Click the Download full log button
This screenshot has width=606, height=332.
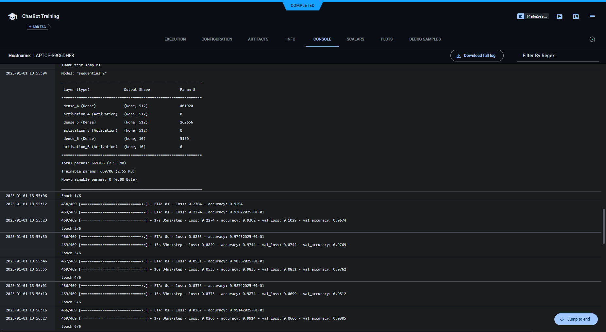tap(477, 56)
